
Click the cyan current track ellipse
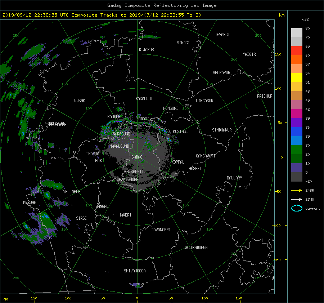(297, 208)
